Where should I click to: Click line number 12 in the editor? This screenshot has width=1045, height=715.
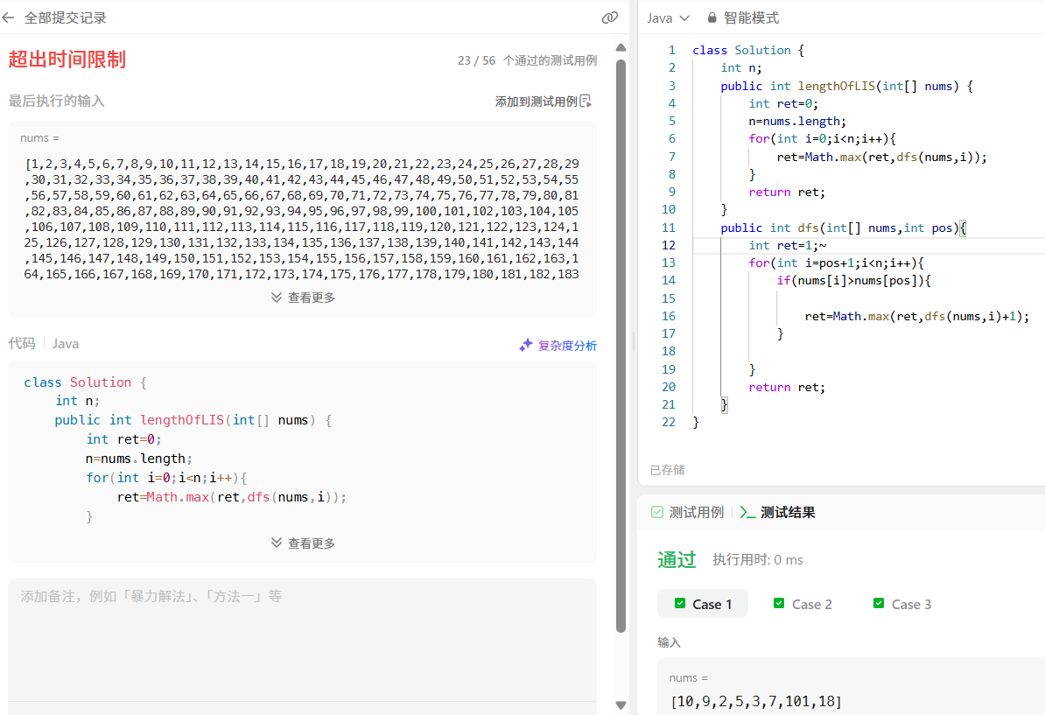coord(669,245)
